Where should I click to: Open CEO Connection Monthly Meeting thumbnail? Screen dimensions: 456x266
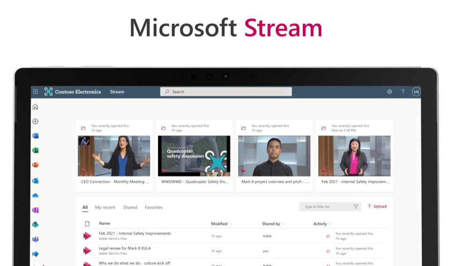click(114, 156)
